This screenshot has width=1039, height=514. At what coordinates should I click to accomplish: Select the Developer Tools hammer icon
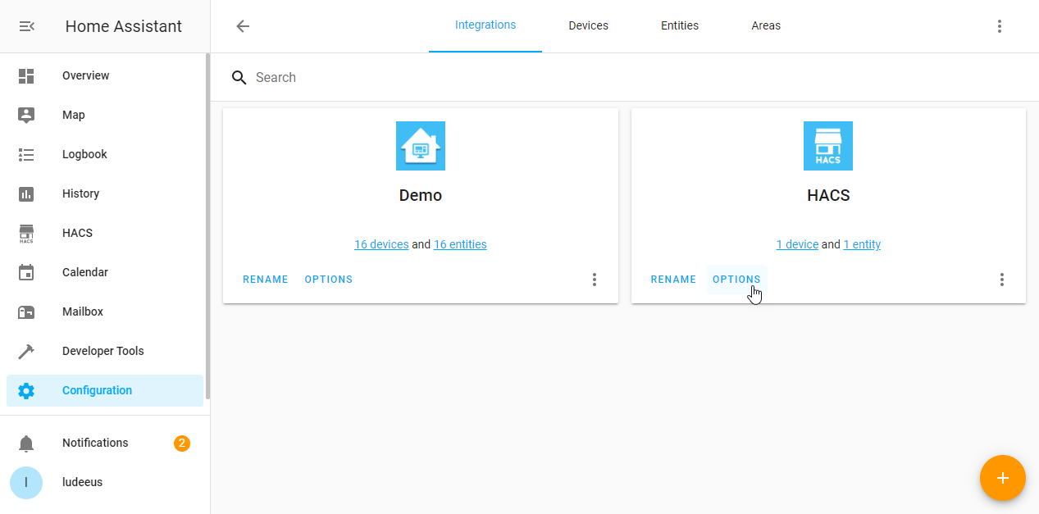(x=26, y=352)
